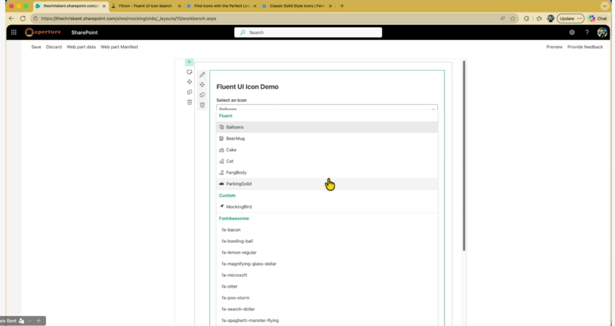Collapse the Select an Icon dropdown chevron
Image resolution: width=615 pixels, height=326 pixels.
click(x=432, y=109)
